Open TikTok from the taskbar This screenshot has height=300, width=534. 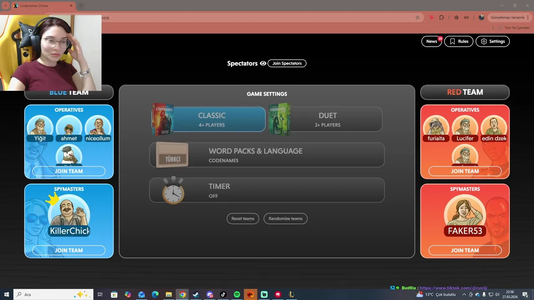(x=223, y=295)
